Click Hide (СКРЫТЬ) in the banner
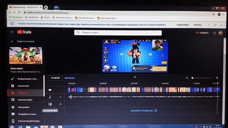 pyautogui.click(x=197, y=25)
